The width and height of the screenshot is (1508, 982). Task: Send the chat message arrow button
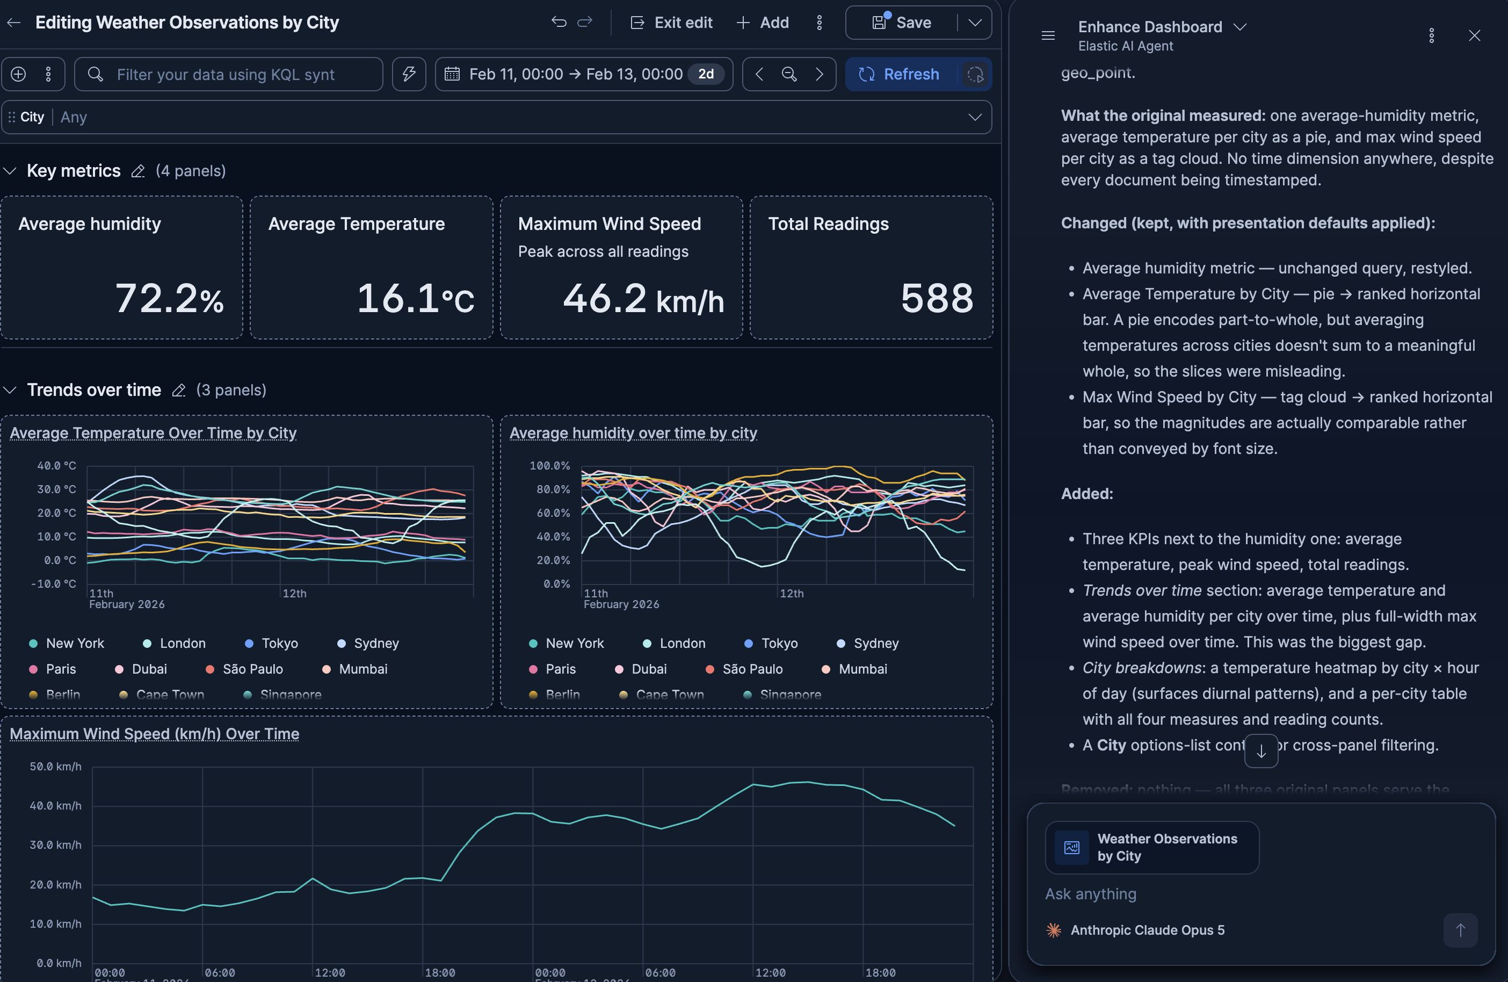click(x=1461, y=930)
